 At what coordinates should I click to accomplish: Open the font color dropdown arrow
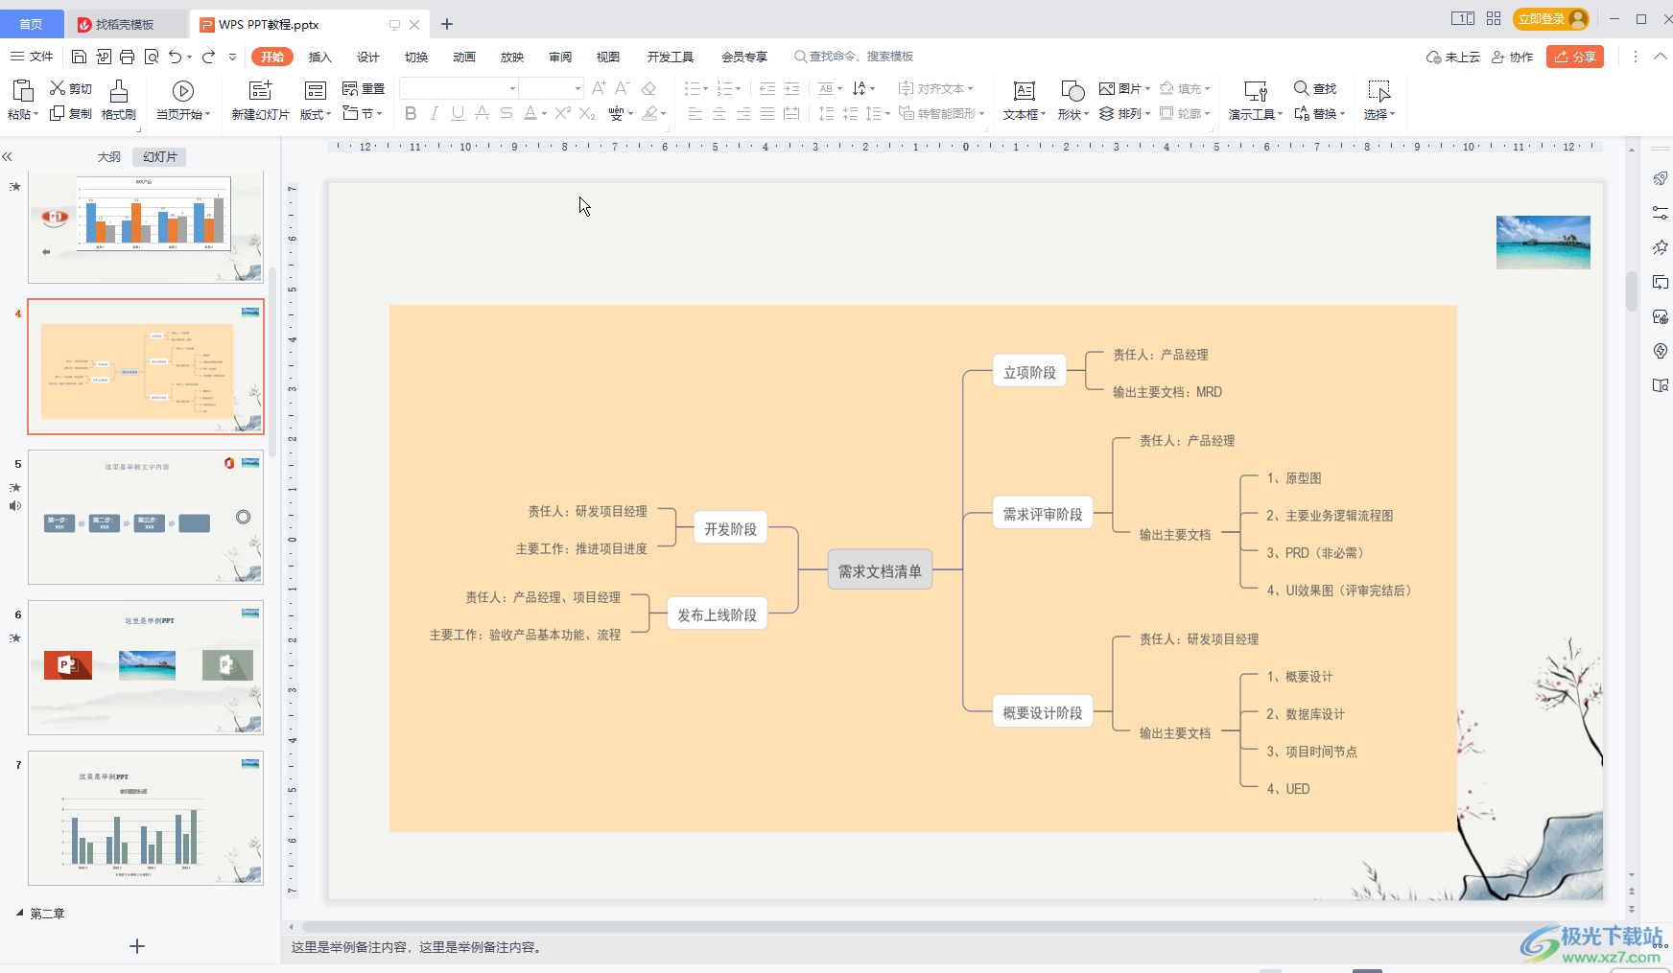544,113
